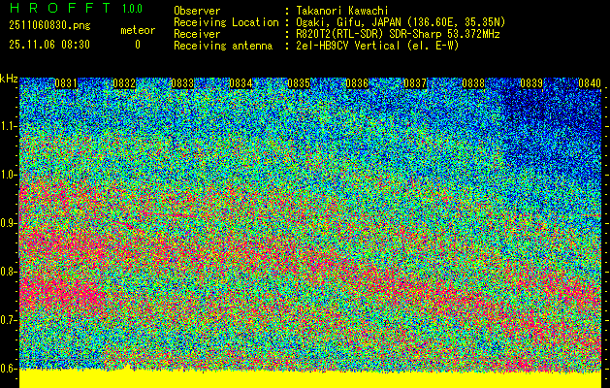The image size is (610, 388).
Task: Click the date stamp 25.11.06 08:30
Action: (x=49, y=45)
